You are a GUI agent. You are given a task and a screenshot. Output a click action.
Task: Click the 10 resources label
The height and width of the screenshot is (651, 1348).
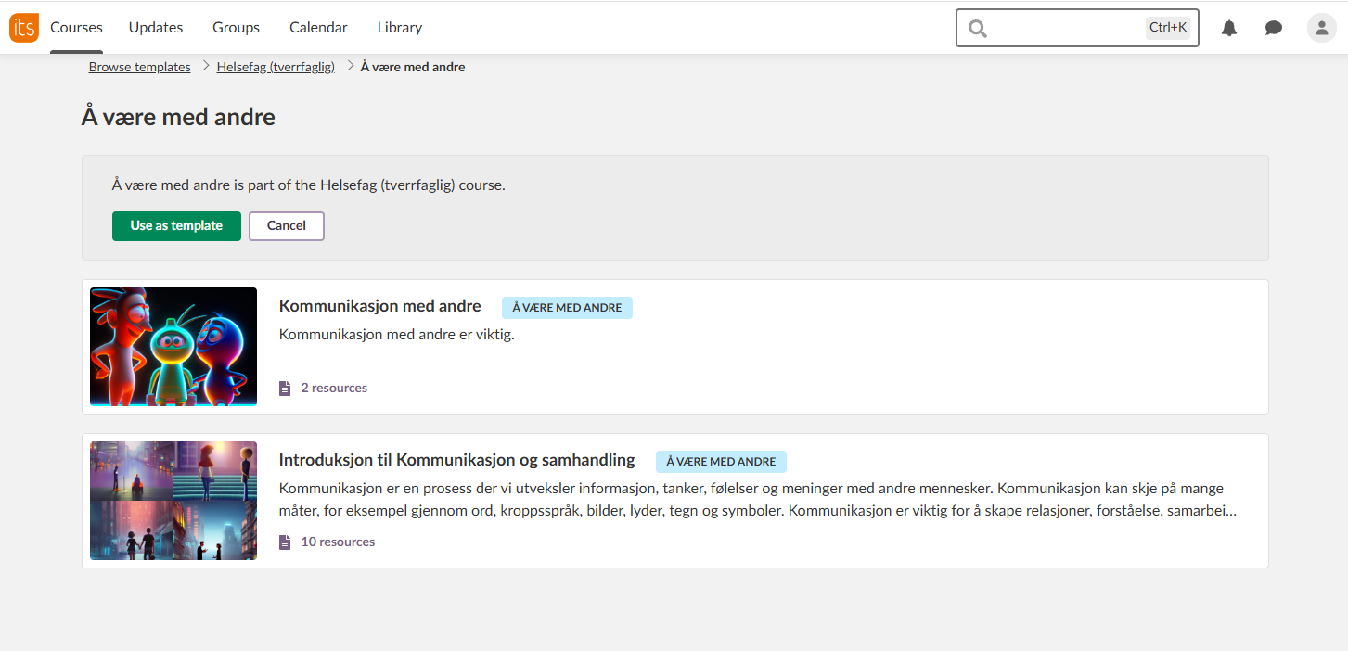pos(338,542)
